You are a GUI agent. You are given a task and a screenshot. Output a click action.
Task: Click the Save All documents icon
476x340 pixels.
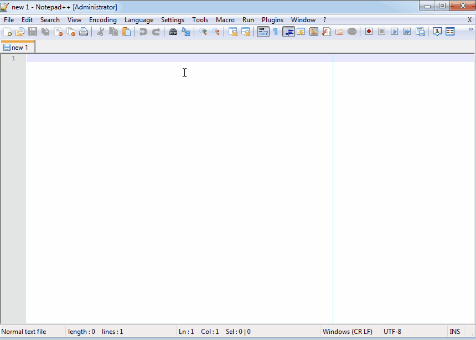click(x=45, y=32)
